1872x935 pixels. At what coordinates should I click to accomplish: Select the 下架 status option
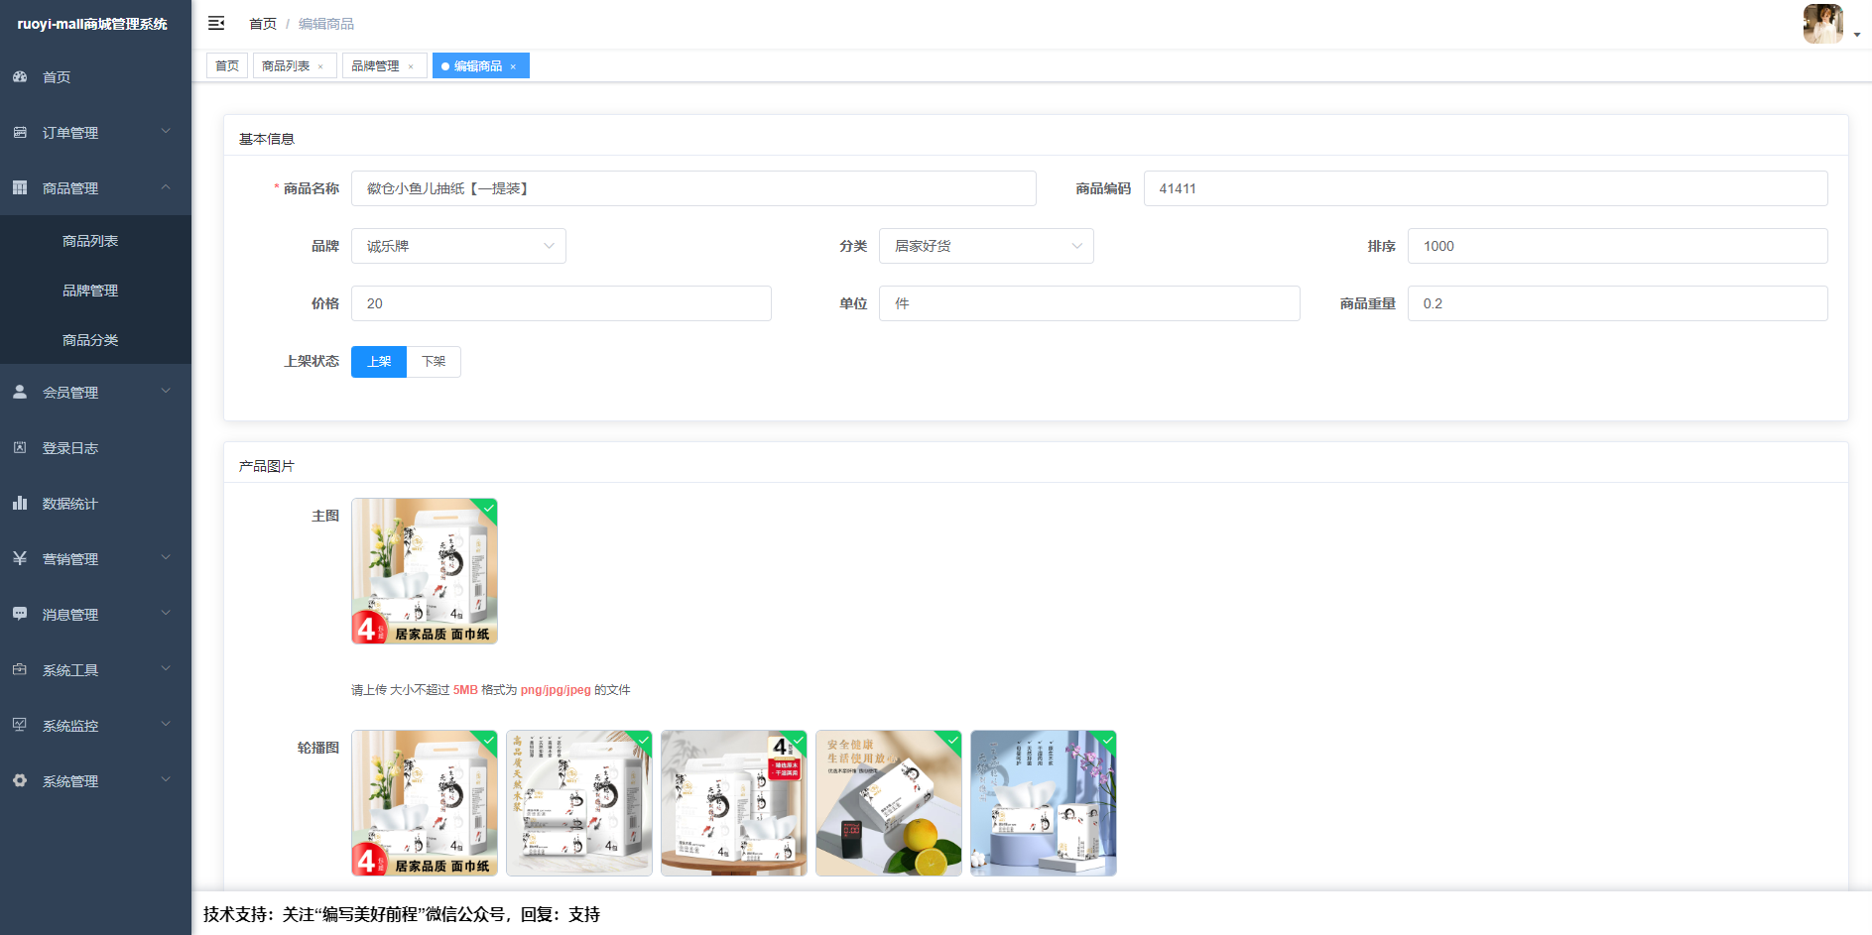tap(434, 361)
